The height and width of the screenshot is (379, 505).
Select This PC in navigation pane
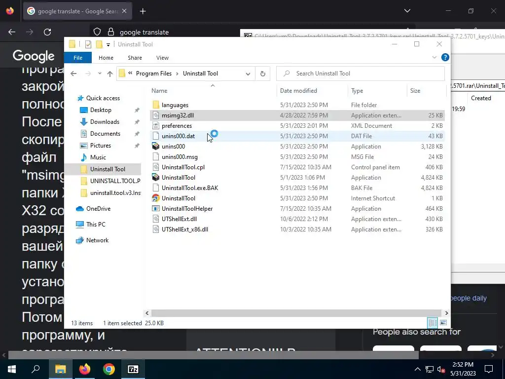coord(96,225)
